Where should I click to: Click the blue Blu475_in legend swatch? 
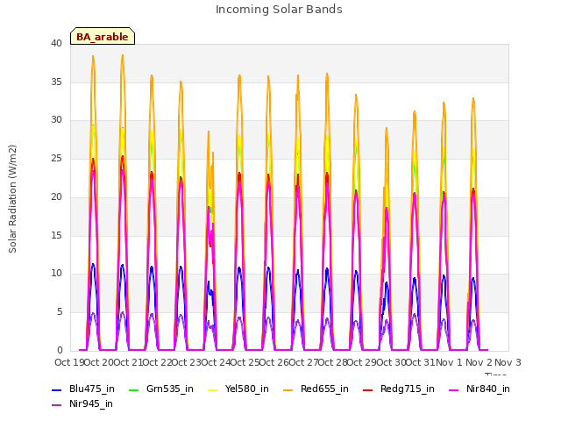56,389
